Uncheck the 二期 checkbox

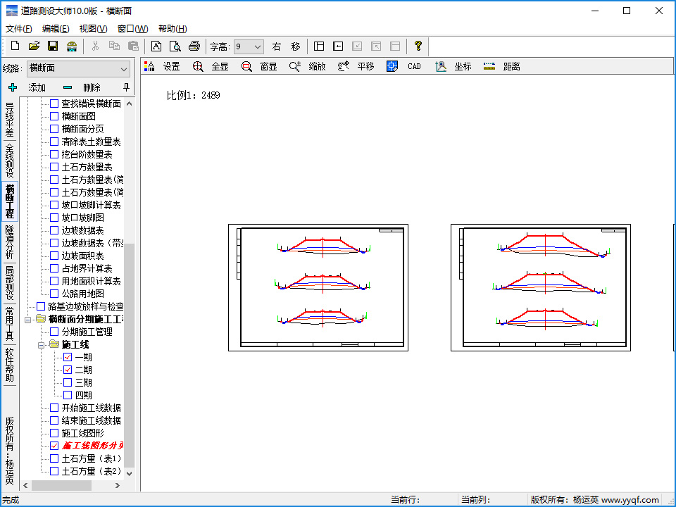[x=68, y=370]
